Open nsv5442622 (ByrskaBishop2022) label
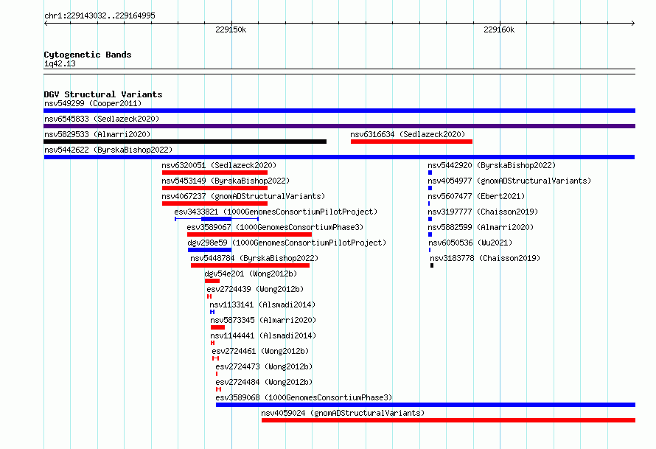This screenshot has height=449, width=656. point(108,150)
